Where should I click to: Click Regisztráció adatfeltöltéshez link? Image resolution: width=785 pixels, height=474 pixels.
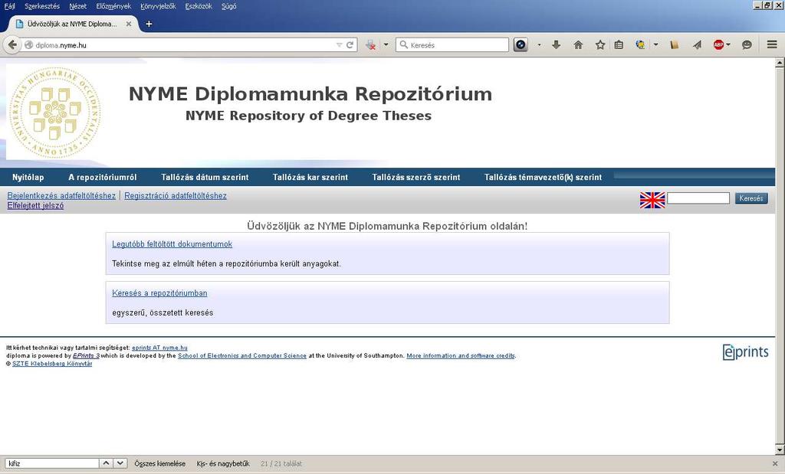176,195
